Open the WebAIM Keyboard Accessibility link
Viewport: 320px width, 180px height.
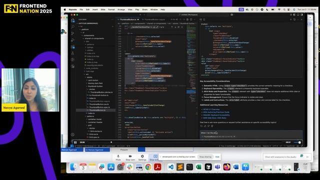click(216, 115)
